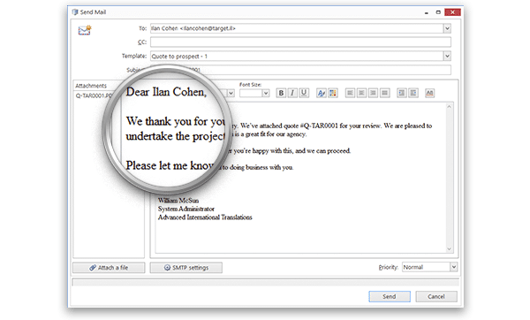
Task: Click 'William McSun' signature name
Action: (178, 201)
